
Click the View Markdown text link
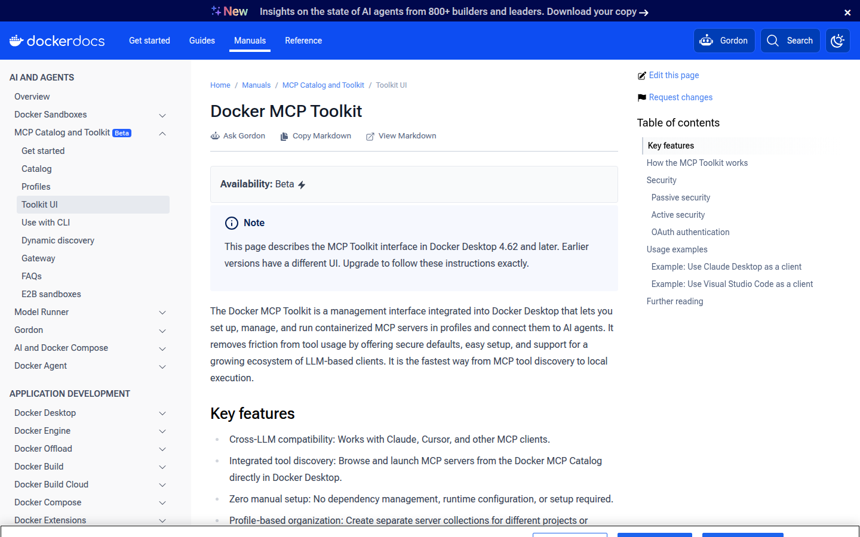click(407, 136)
